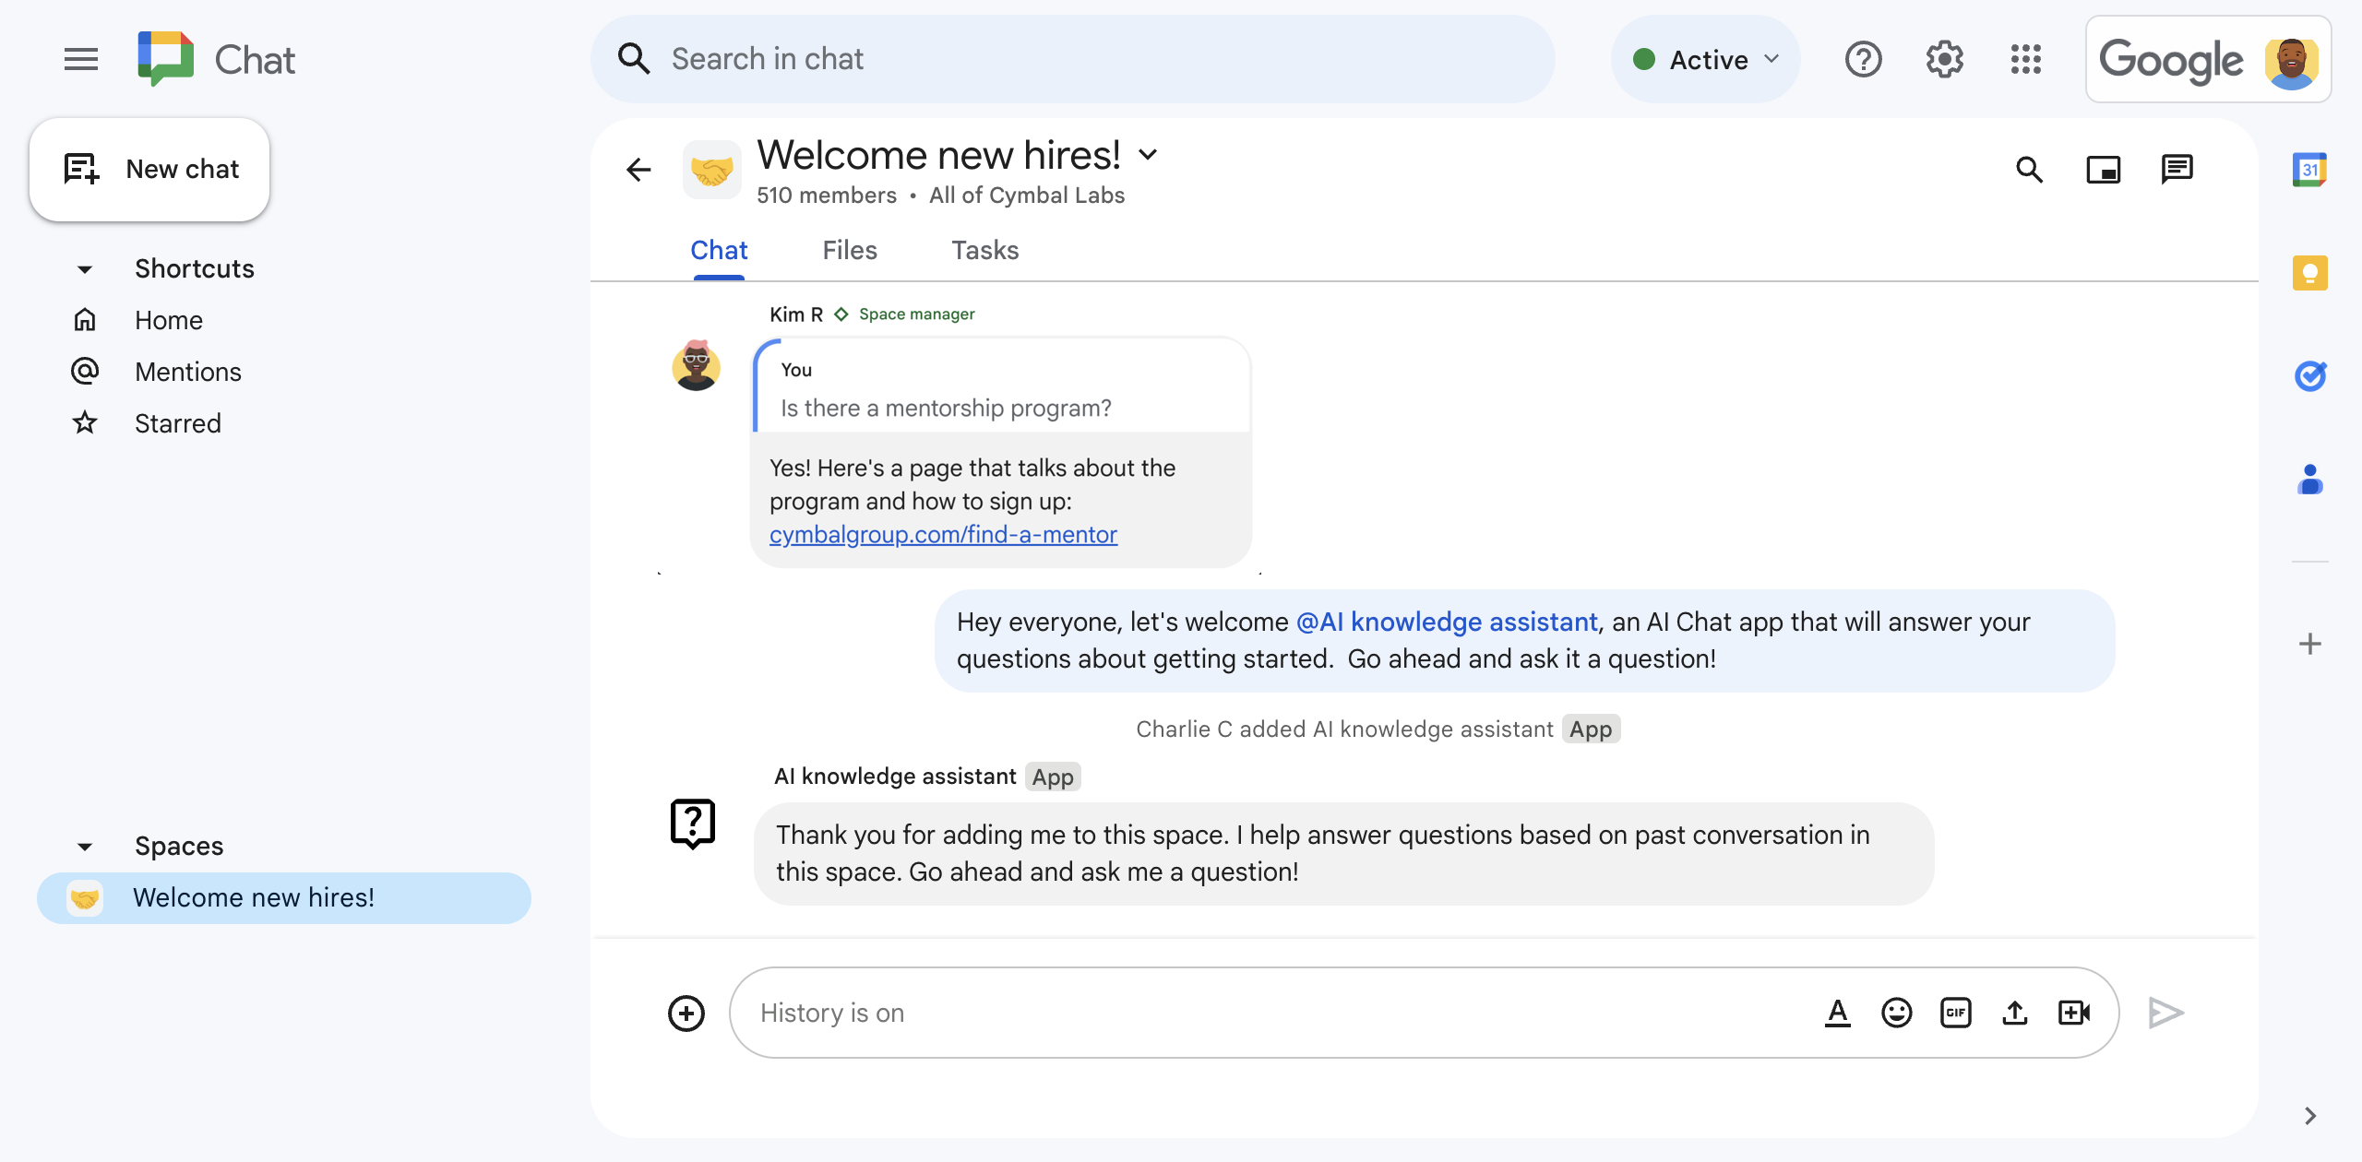Click the threaded view icon
Image resolution: width=2362 pixels, height=1162 pixels.
[x=2178, y=169]
